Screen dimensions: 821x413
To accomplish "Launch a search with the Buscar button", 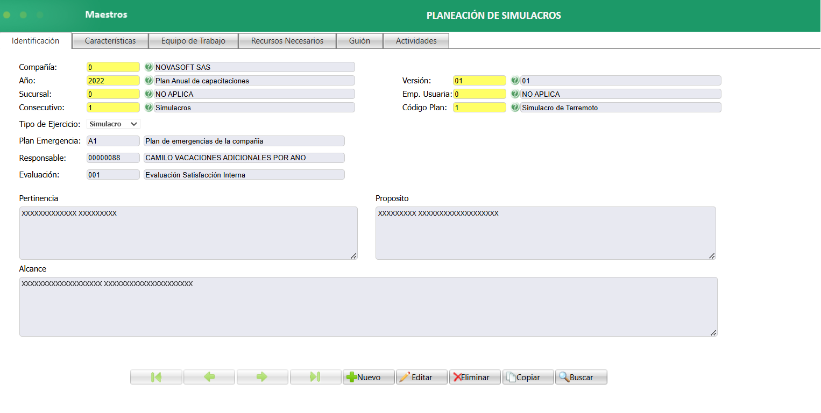I will 581,376.
